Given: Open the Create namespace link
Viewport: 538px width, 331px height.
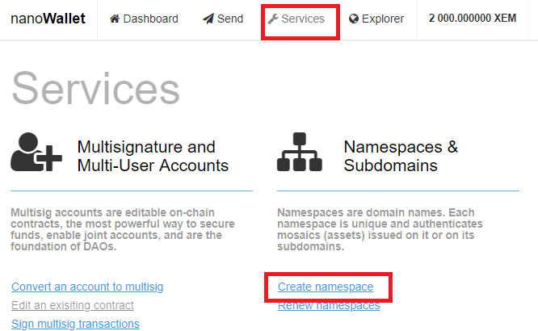Looking at the screenshot, I should coord(326,287).
